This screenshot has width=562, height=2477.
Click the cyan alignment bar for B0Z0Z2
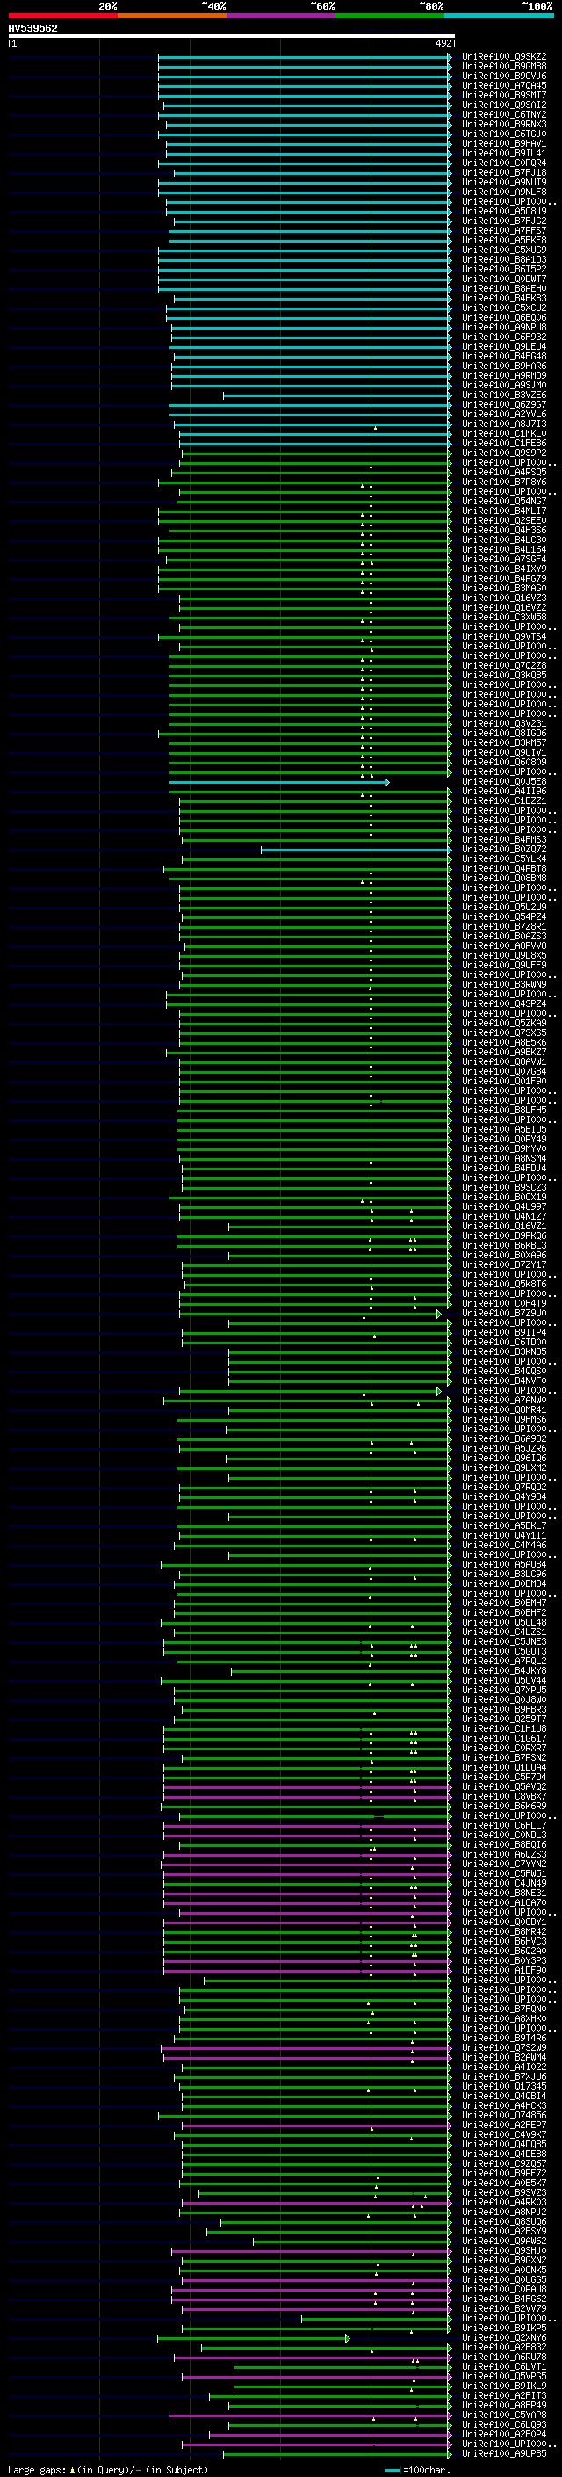pos(356,849)
